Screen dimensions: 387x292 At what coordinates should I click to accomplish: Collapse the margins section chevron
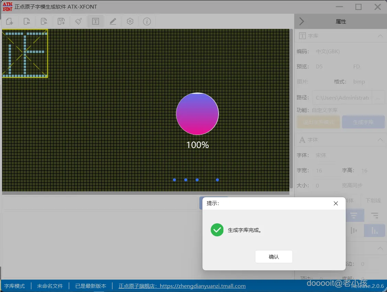[x=380, y=248]
